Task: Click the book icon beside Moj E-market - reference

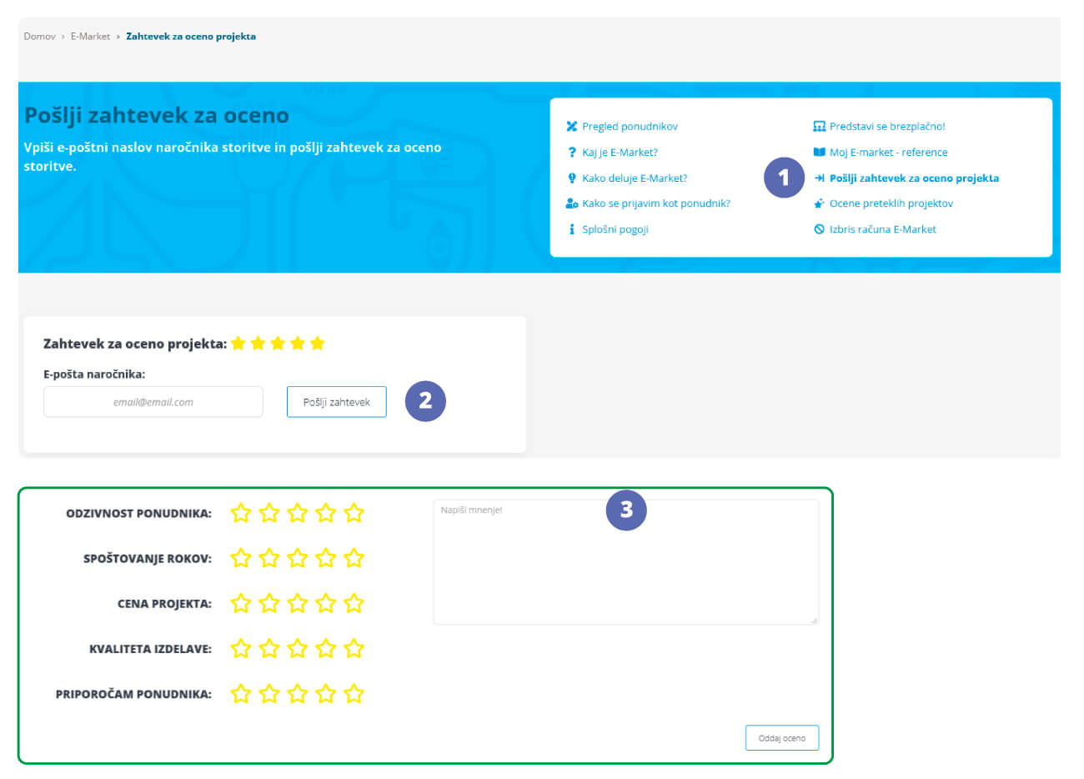Action: [x=819, y=153]
